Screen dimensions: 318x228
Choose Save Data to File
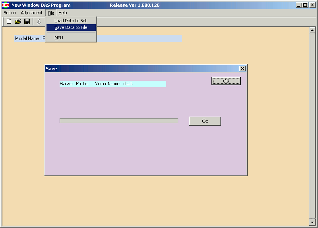coord(71,27)
